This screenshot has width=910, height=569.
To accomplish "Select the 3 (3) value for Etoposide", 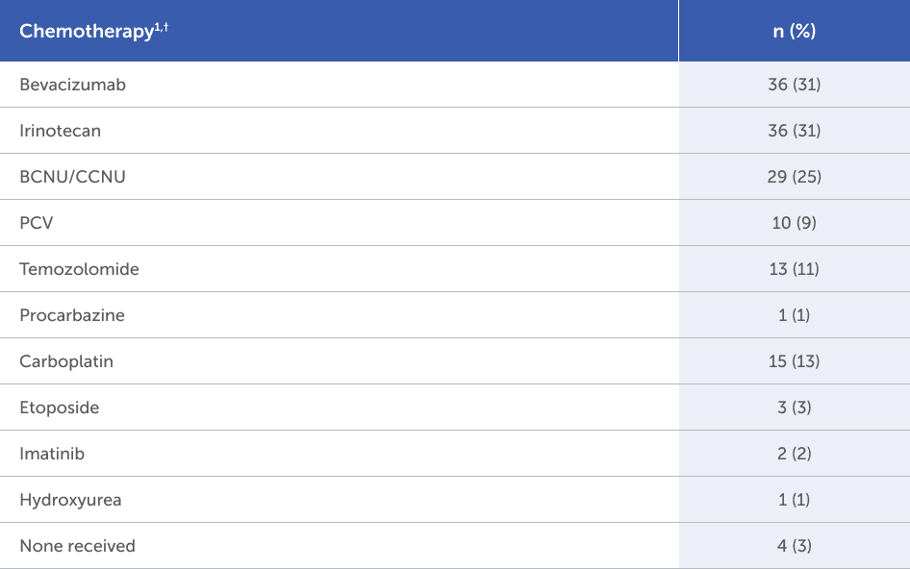I will (794, 408).
